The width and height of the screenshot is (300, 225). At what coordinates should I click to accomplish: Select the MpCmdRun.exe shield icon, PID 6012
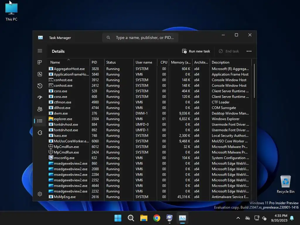51,146
